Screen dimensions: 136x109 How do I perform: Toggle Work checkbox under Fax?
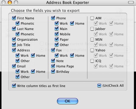(57, 56)
